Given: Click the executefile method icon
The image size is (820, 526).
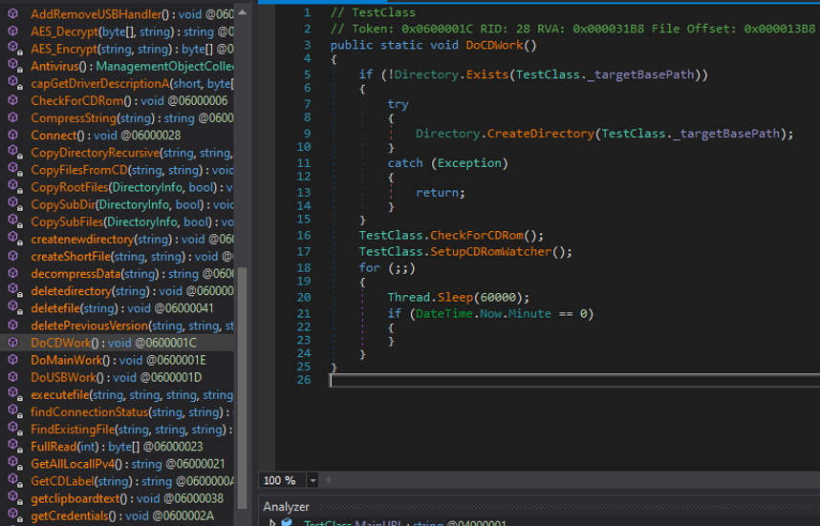Looking at the screenshot, I should [x=14, y=394].
